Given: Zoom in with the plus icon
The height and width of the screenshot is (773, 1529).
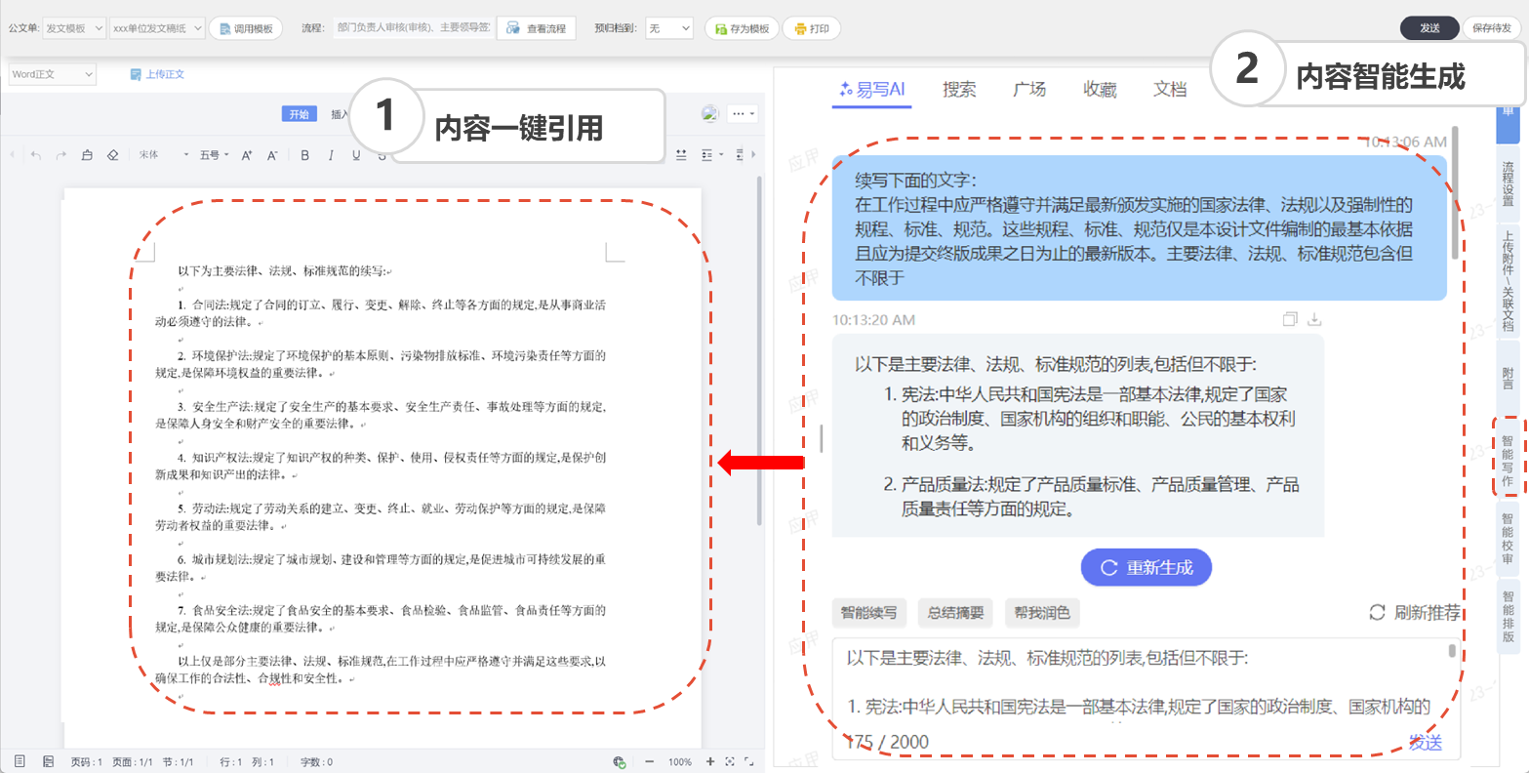Looking at the screenshot, I should 710,761.
